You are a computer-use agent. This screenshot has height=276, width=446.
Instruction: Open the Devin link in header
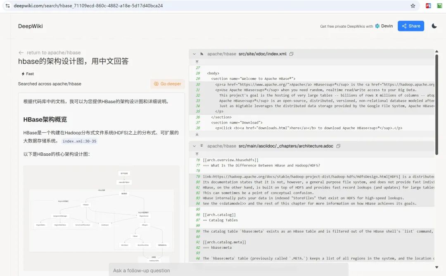(384, 26)
